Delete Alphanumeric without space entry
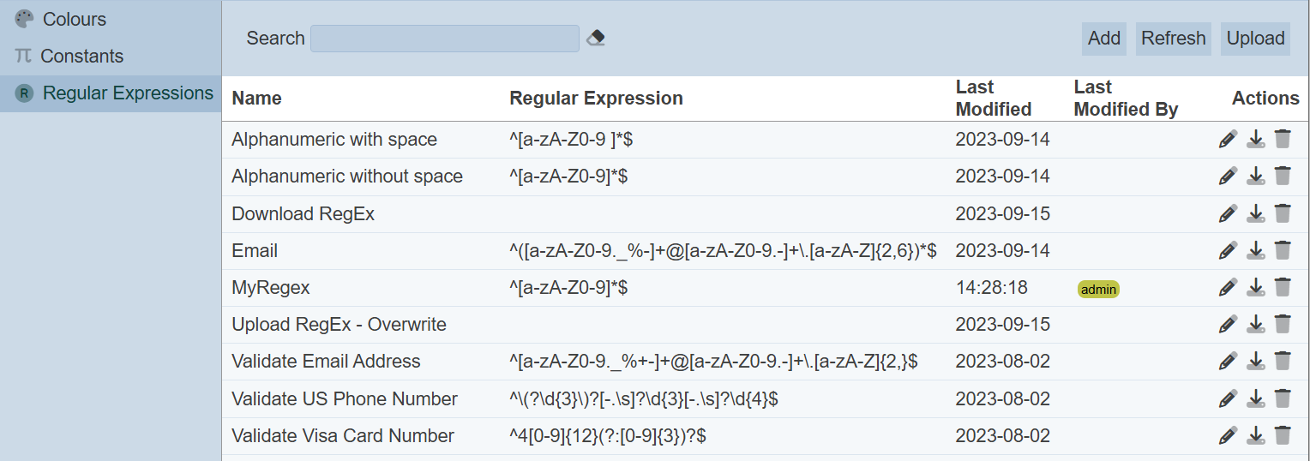The width and height of the screenshot is (1310, 461). (x=1283, y=177)
